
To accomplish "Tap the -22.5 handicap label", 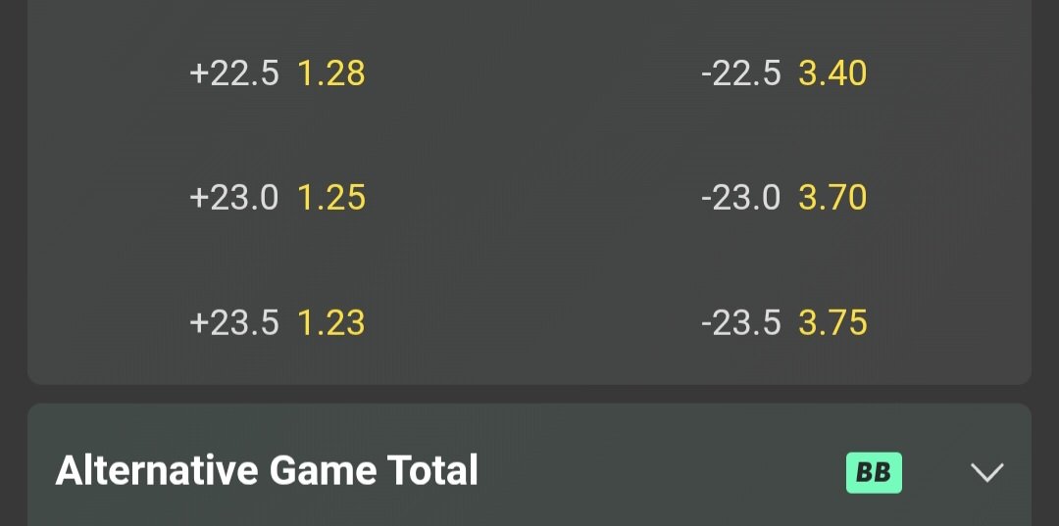I will coord(741,73).
